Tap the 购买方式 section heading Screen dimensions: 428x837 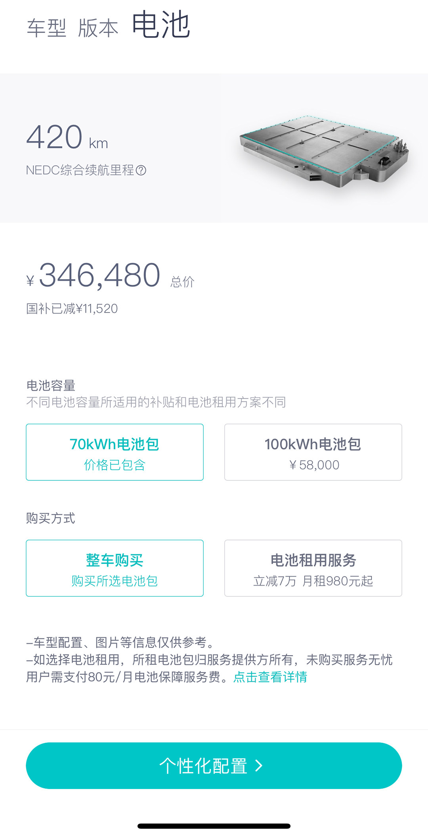[51, 518]
